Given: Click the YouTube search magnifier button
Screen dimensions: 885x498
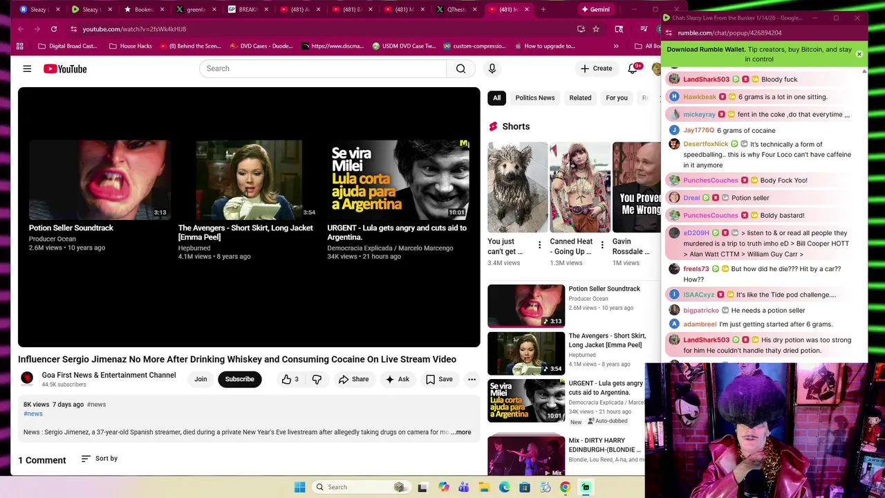Looking at the screenshot, I should (460, 68).
